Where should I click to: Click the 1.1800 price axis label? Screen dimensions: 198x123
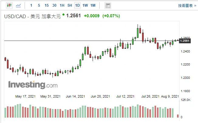185,91
